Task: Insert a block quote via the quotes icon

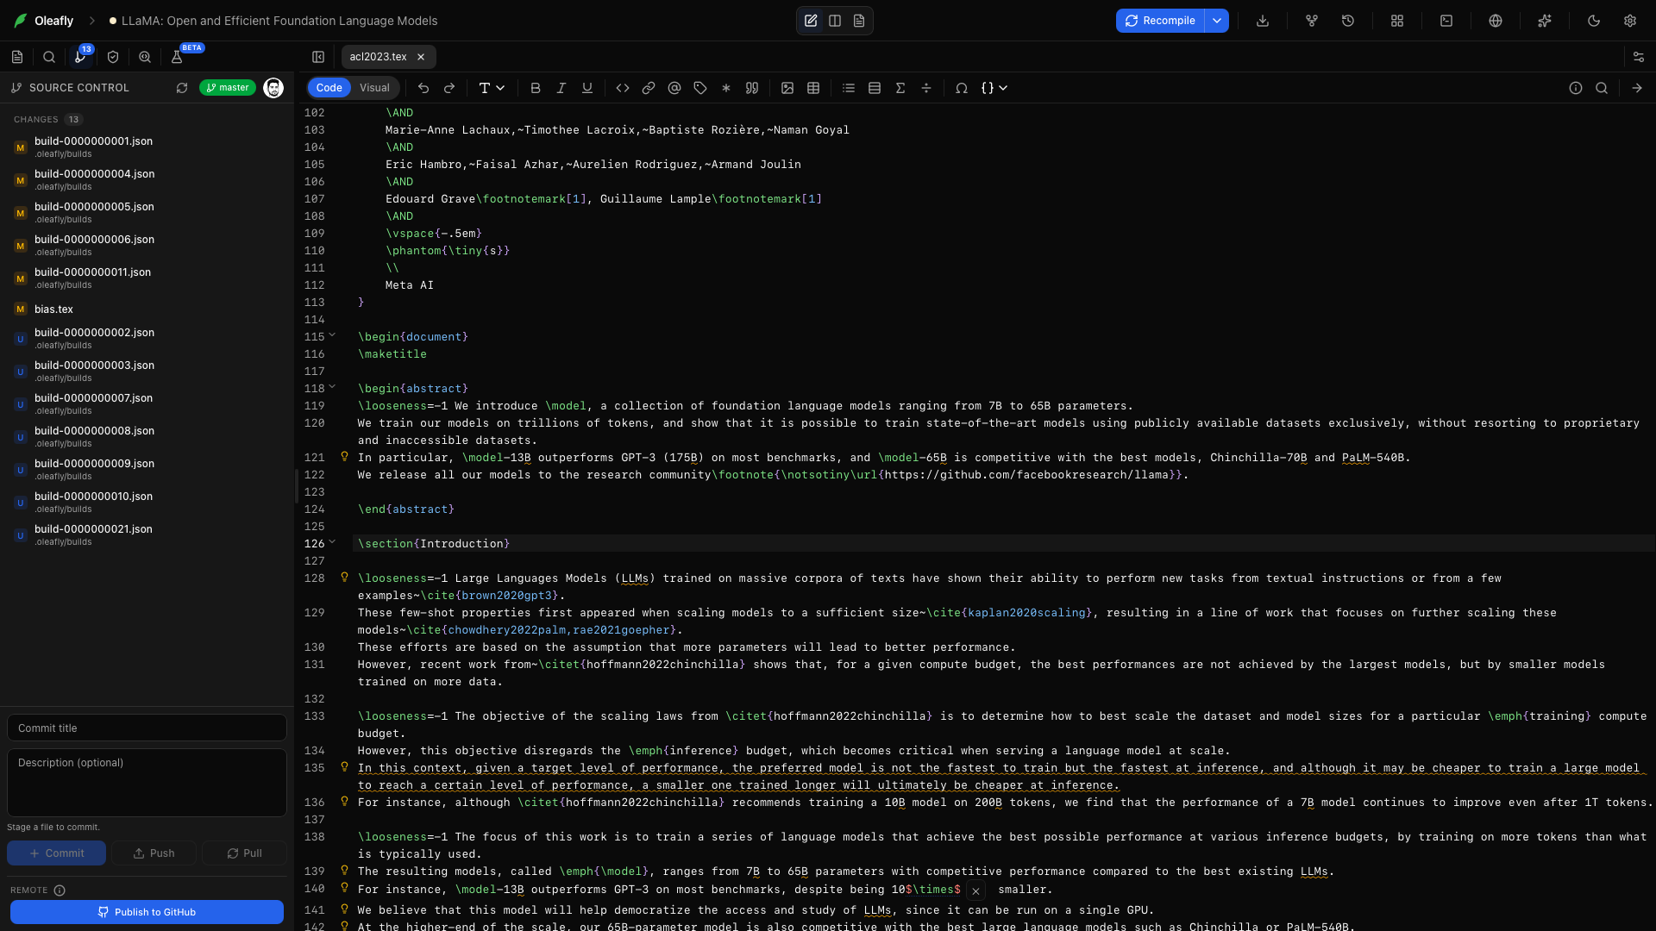Action: pyautogui.click(x=752, y=88)
